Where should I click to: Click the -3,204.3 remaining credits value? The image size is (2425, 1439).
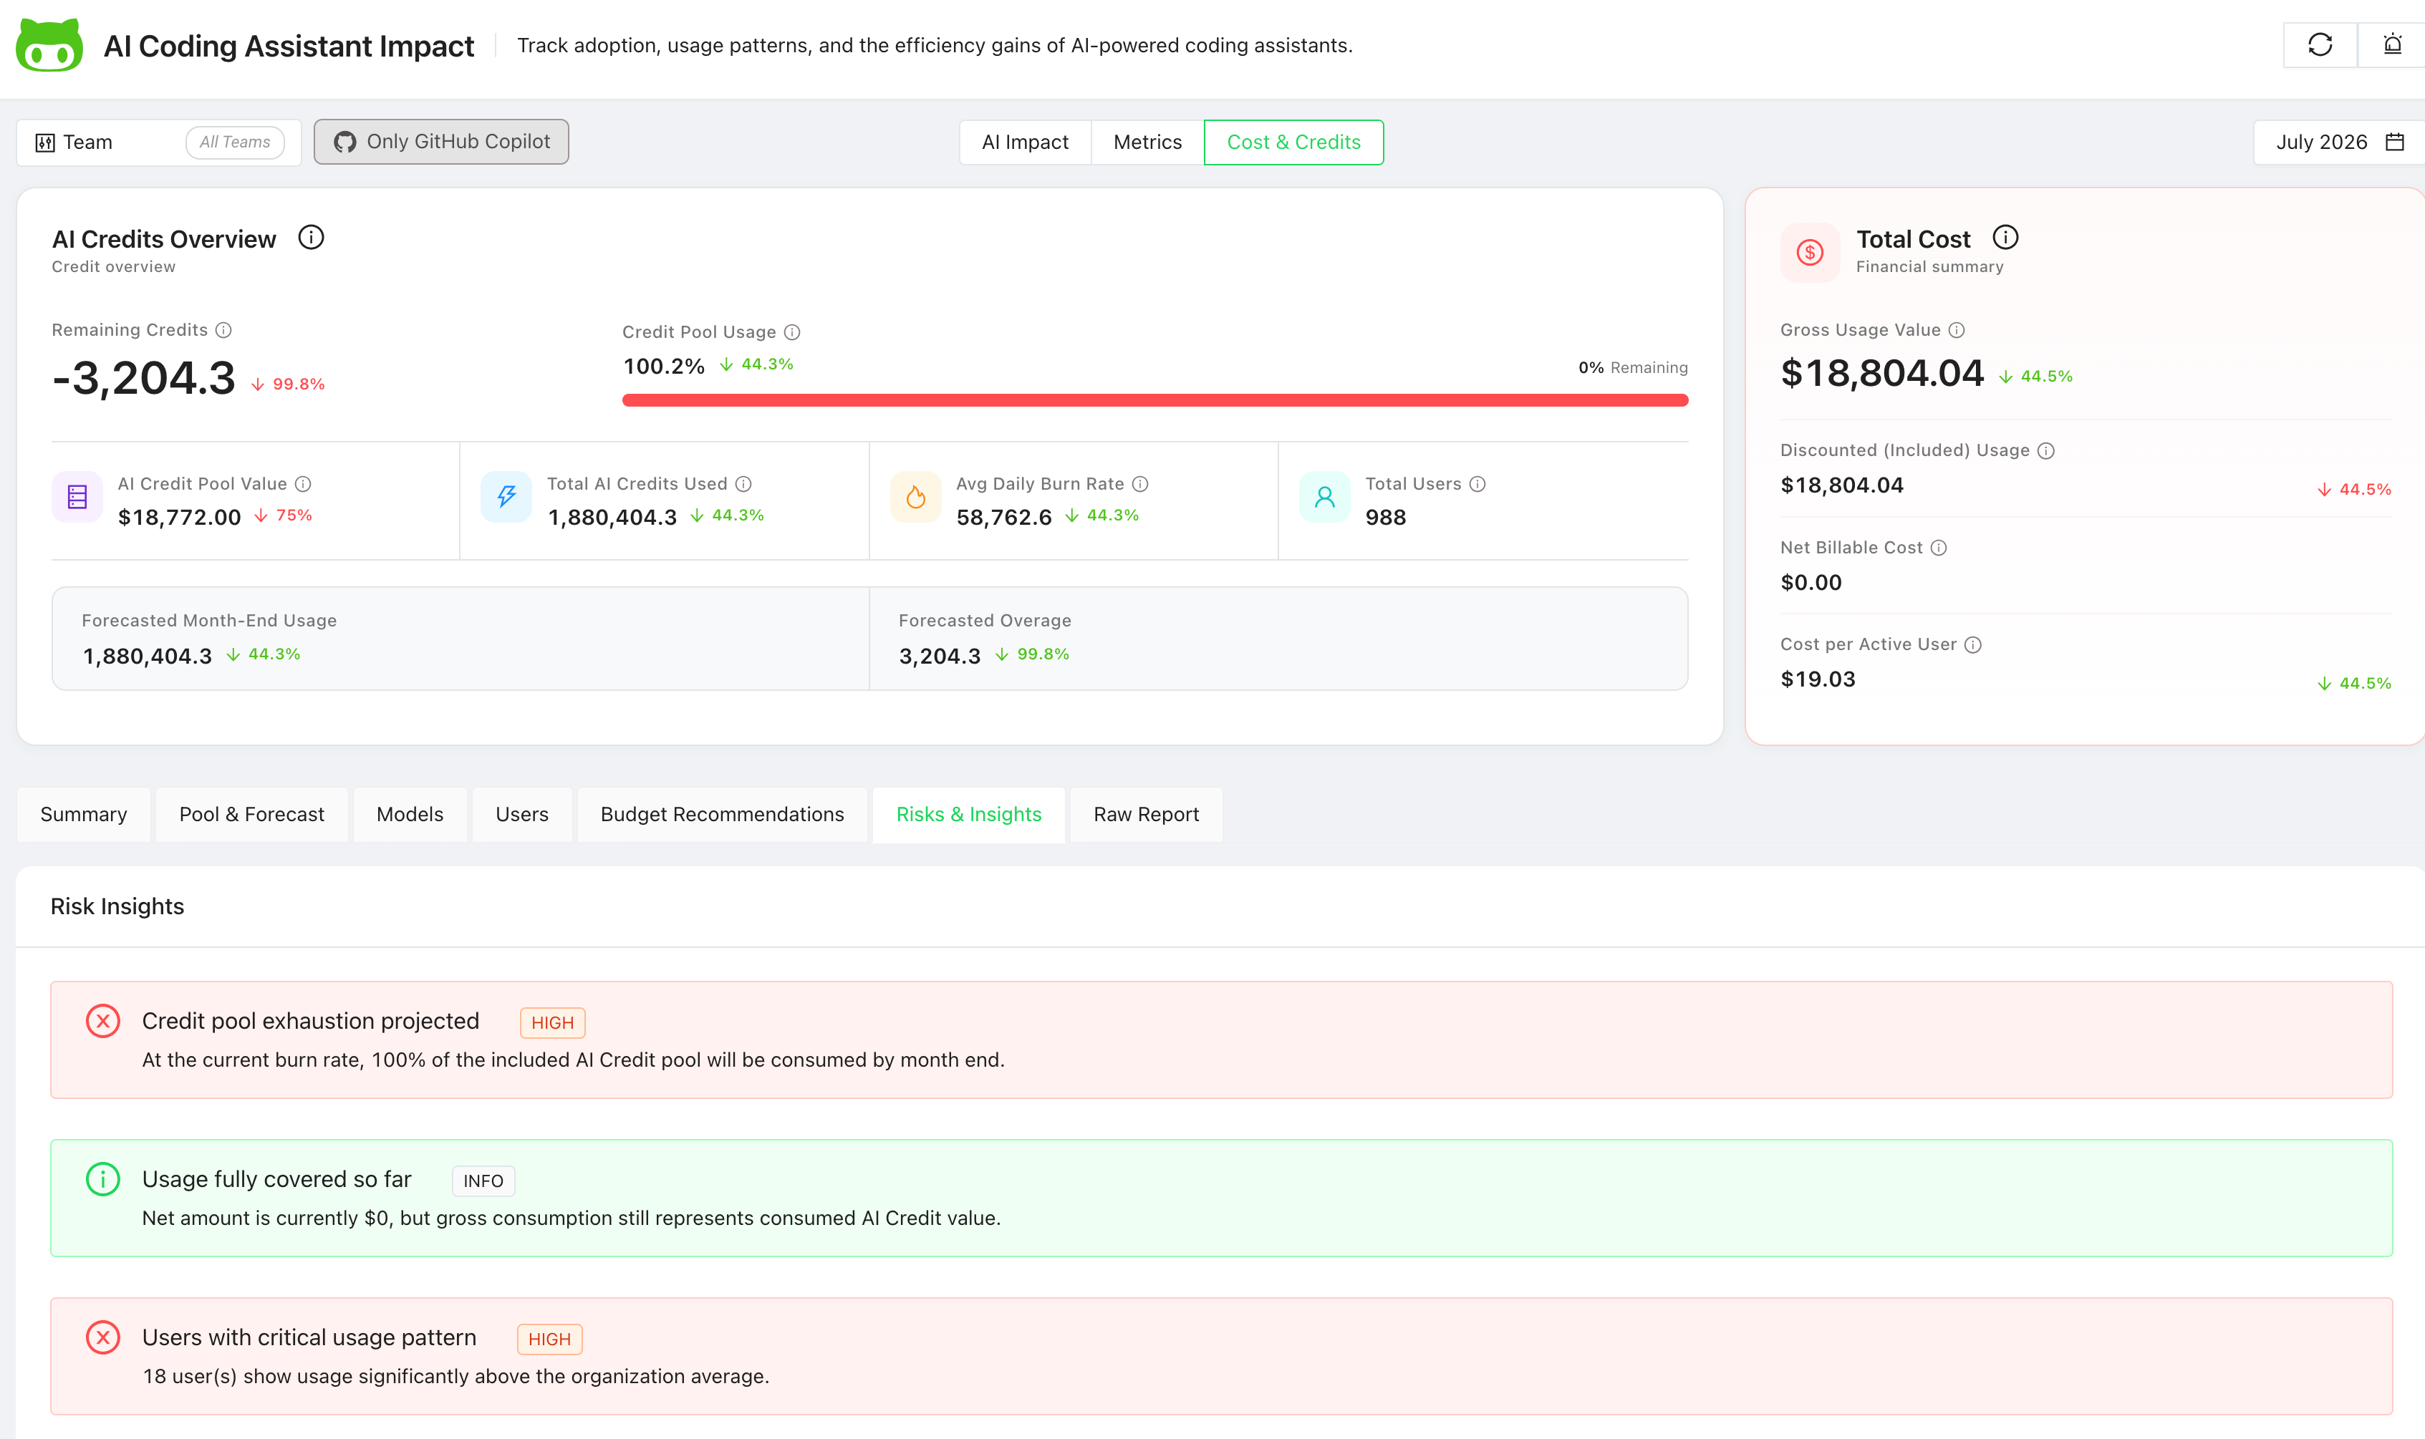coord(143,377)
